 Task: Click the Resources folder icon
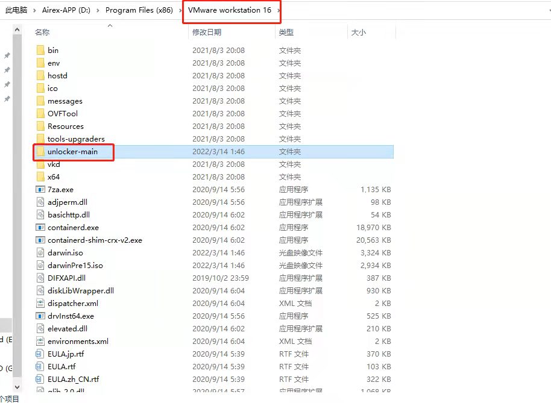pos(40,126)
